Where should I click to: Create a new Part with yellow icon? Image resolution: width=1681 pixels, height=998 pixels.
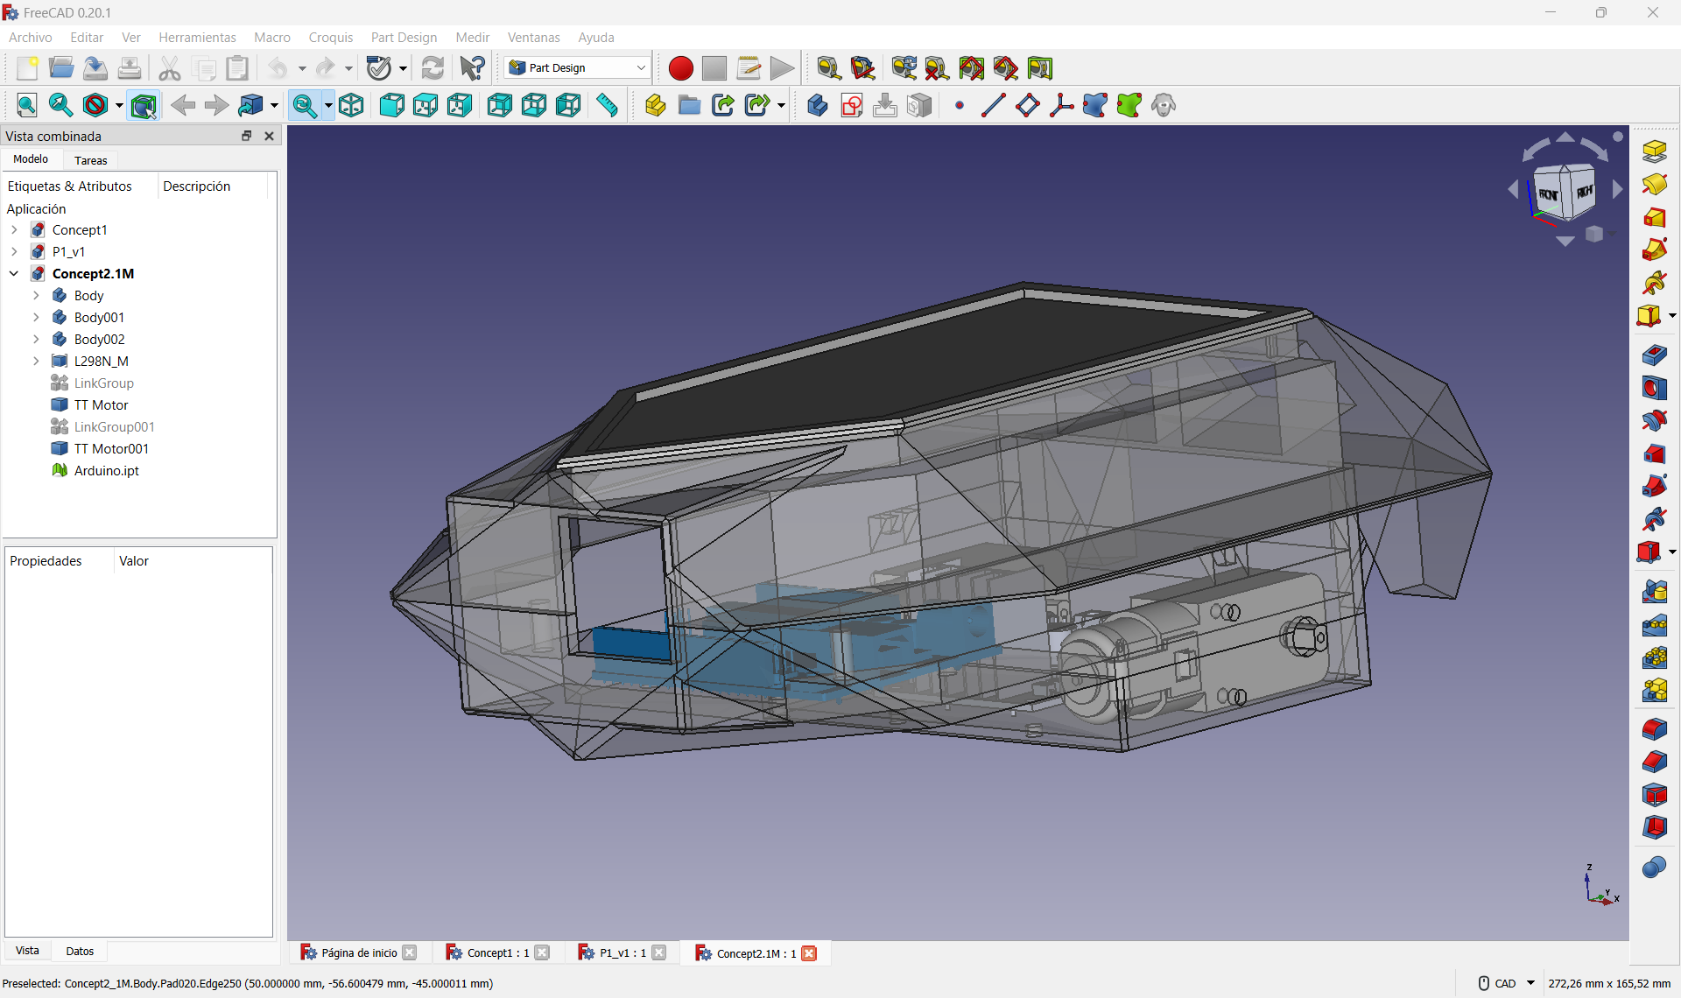tap(655, 106)
